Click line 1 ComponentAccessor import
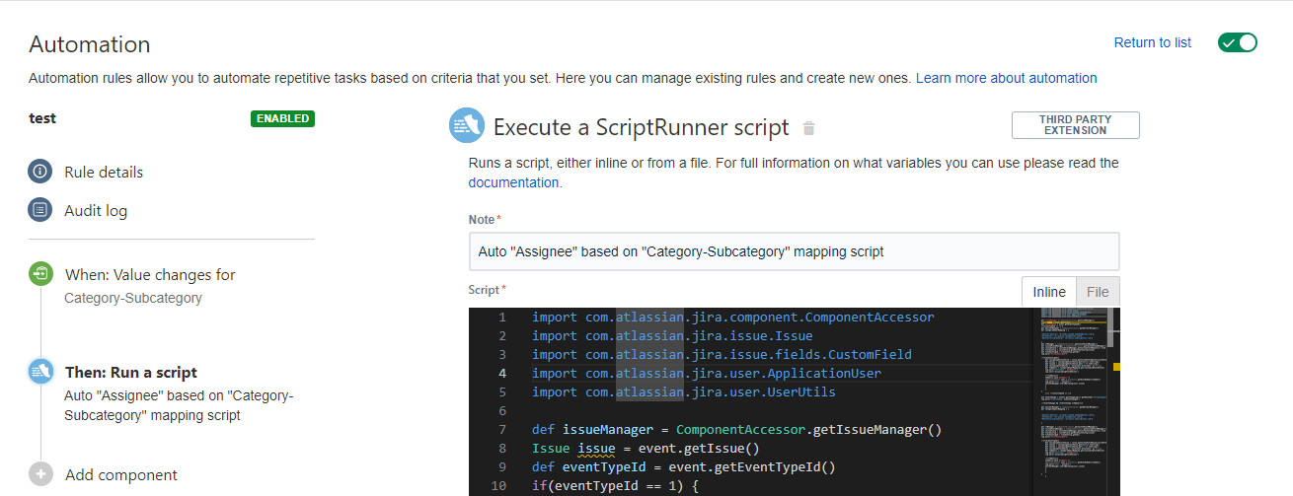The width and height of the screenshot is (1293, 496). coord(732,318)
